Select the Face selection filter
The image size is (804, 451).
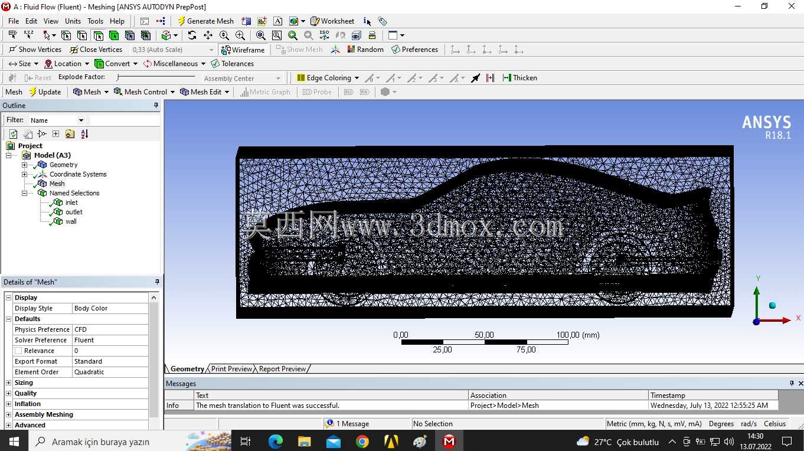click(x=98, y=35)
